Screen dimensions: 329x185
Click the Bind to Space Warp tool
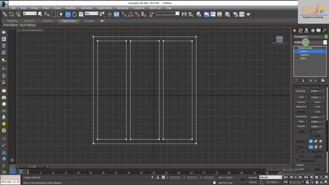point(19,14)
